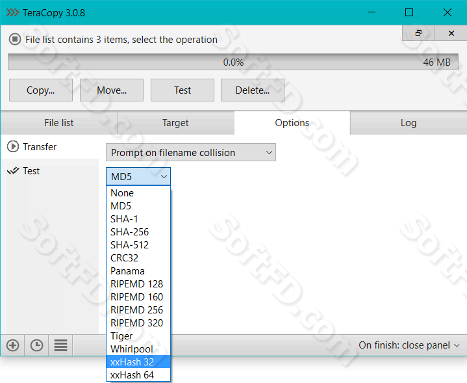Click the TeraCopy logo in title bar
Viewport: 467px width, 383px height.
[12, 13]
